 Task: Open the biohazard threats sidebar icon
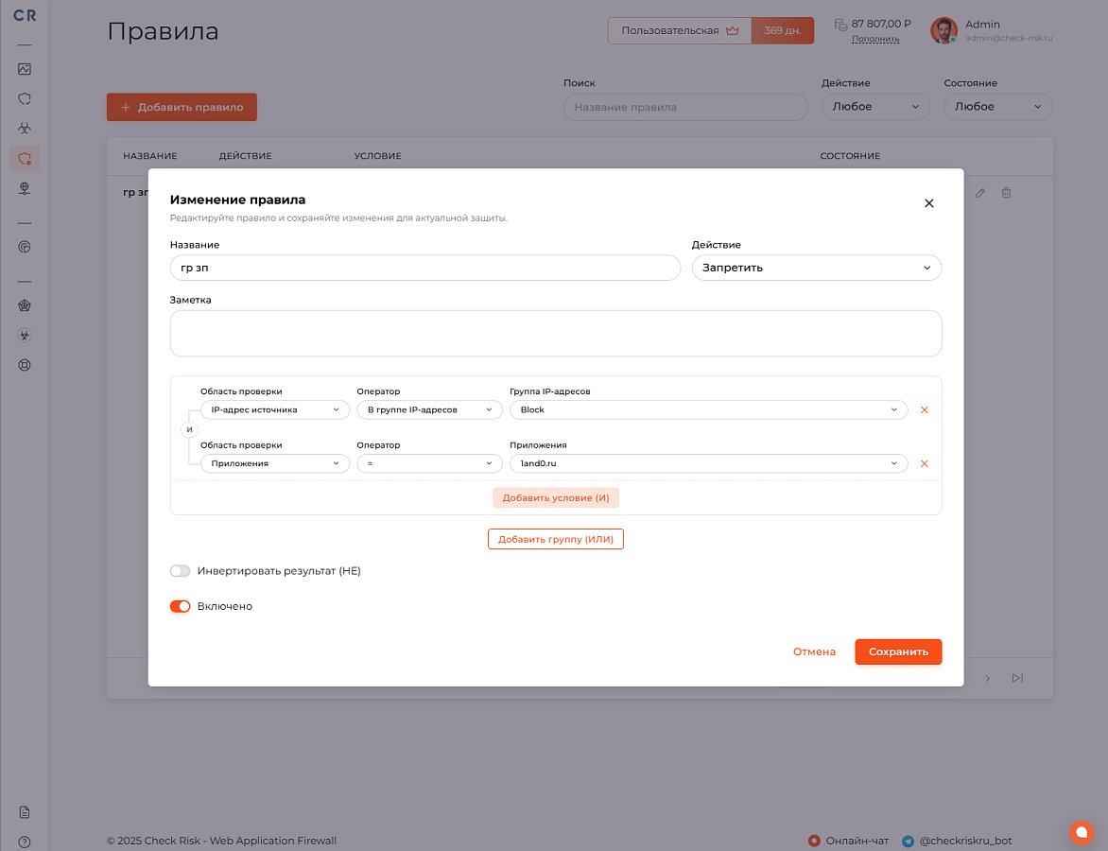[24, 129]
